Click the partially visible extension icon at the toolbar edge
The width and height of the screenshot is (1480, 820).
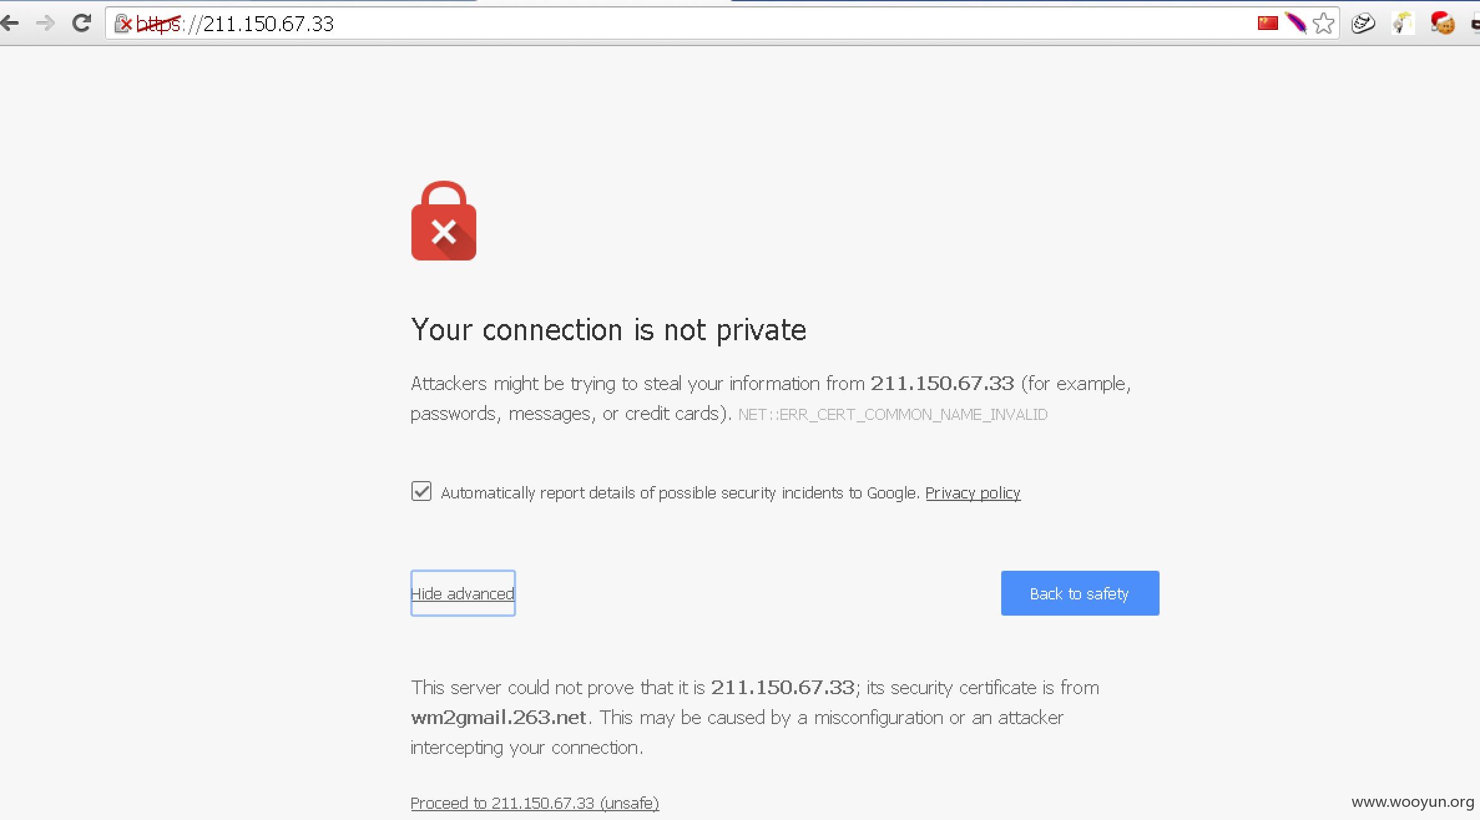(1475, 24)
